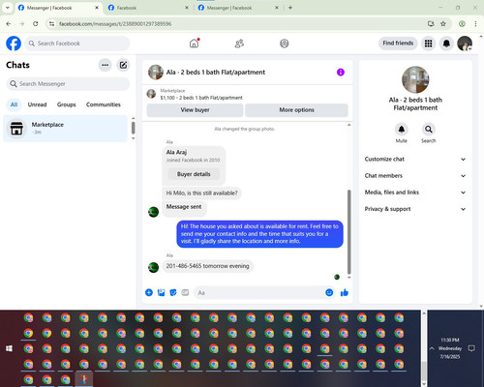This screenshot has height=387, width=484.
Task: Show hidden system tray icons
Action: point(432,348)
